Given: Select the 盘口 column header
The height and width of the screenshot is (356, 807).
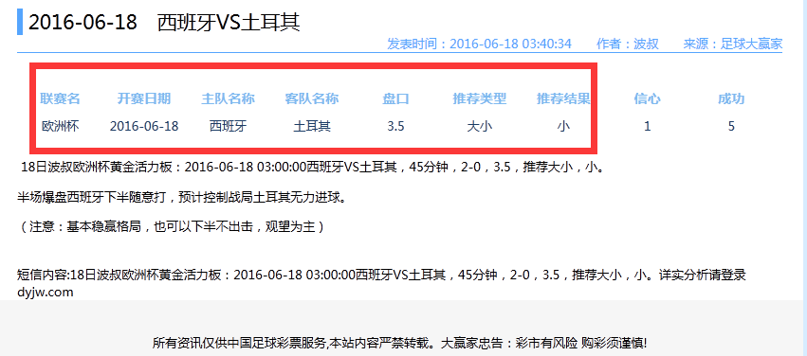Looking at the screenshot, I should pyautogui.click(x=395, y=98).
